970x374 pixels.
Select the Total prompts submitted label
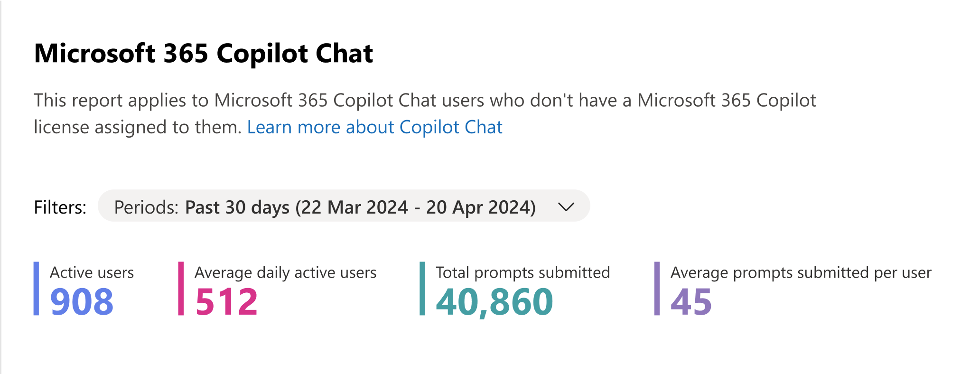pos(522,272)
